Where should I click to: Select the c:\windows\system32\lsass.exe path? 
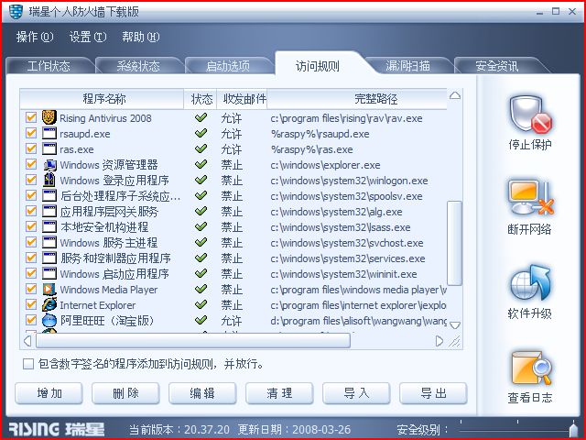point(340,227)
